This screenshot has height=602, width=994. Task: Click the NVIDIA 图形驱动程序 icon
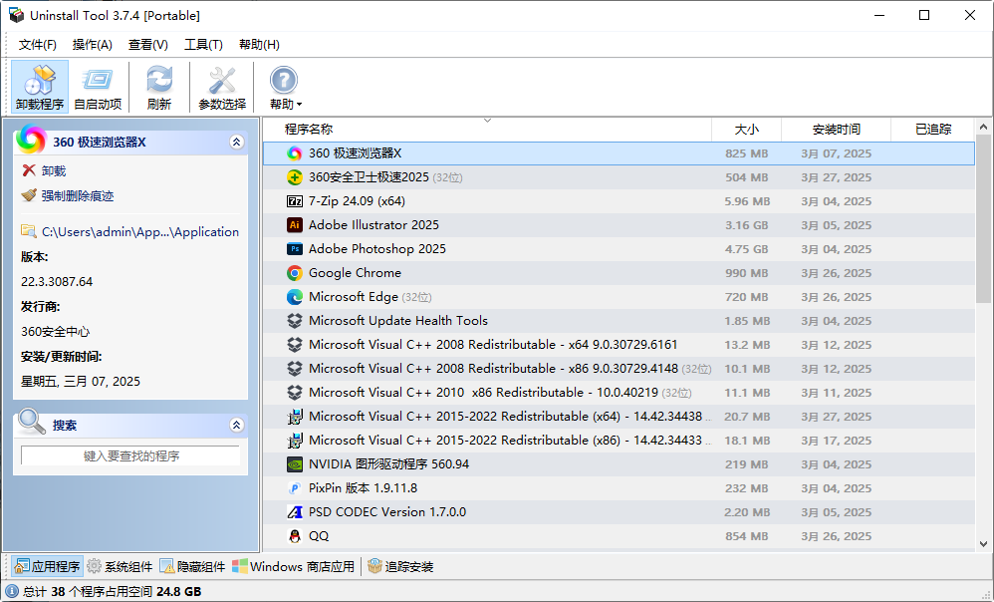tap(294, 464)
